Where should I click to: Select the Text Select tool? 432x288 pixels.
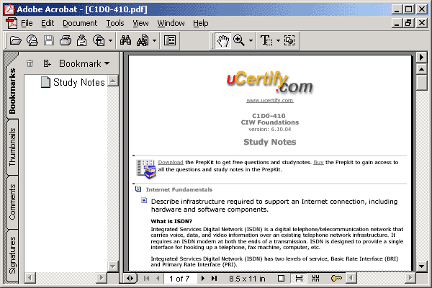click(266, 41)
